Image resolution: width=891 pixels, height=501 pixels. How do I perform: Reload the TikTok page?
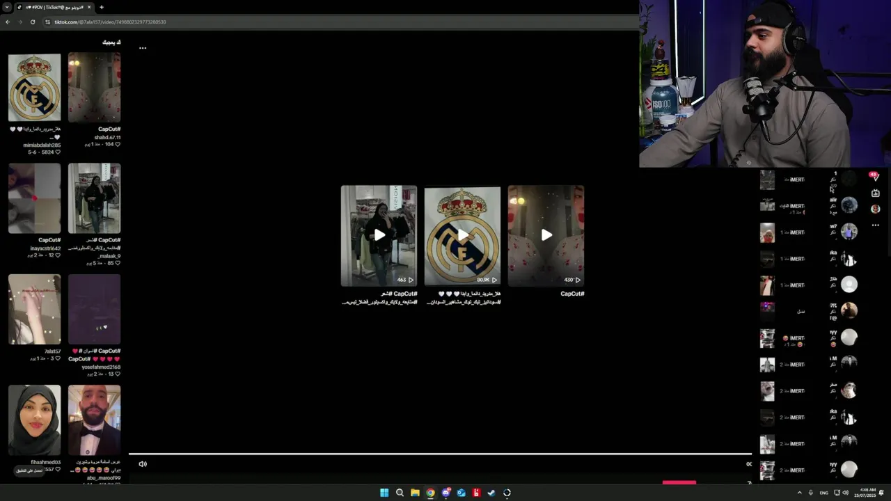[x=33, y=22]
